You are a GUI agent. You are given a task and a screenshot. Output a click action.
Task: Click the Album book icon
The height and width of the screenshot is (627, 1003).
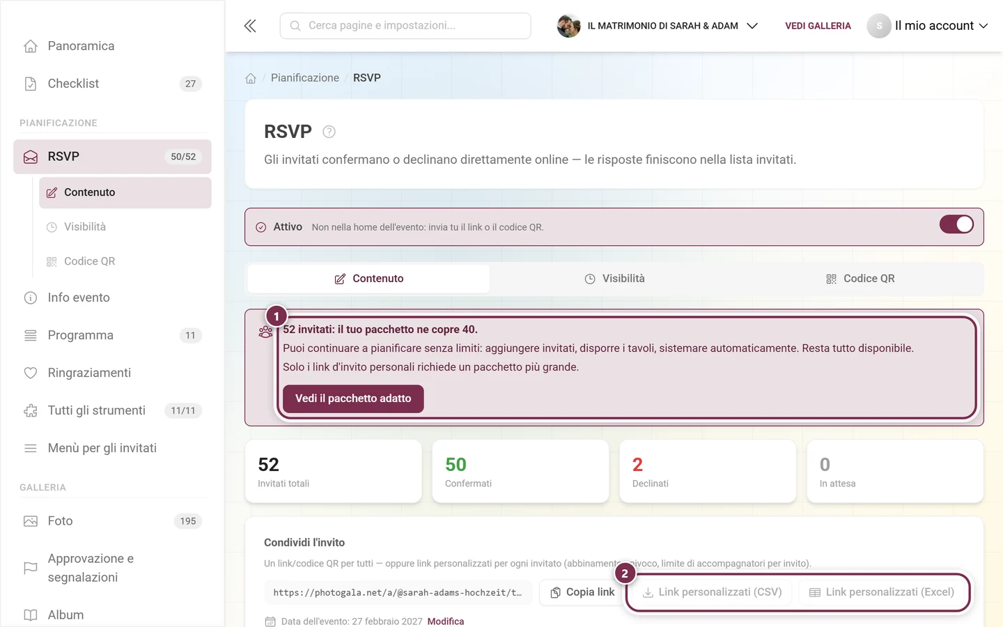pyautogui.click(x=31, y=615)
